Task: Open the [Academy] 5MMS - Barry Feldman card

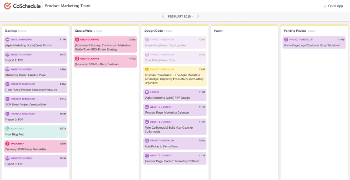Action: tap(105, 61)
